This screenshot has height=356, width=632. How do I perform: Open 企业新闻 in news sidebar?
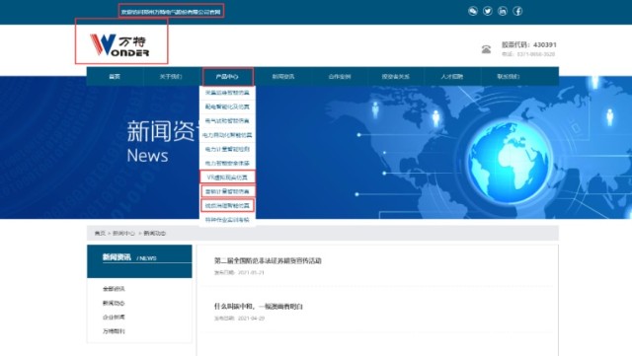[x=114, y=317]
